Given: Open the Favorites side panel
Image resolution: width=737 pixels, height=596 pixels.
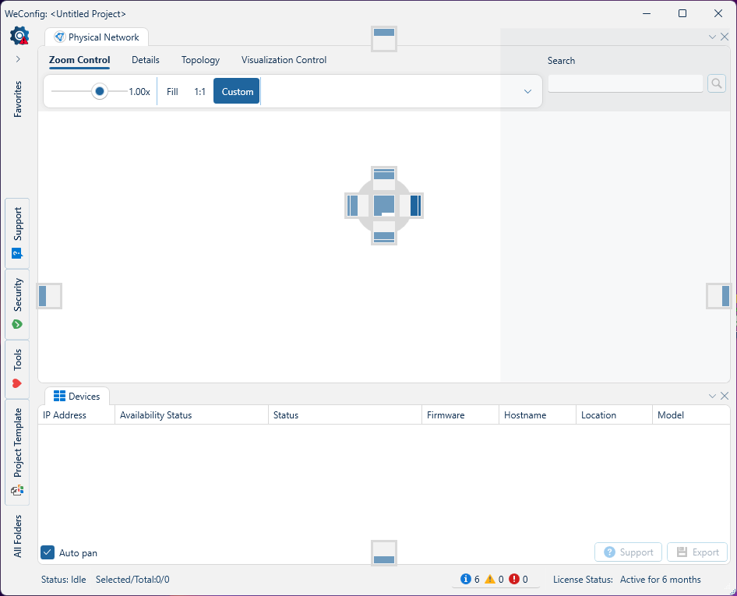Looking at the screenshot, I should (x=17, y=99).
